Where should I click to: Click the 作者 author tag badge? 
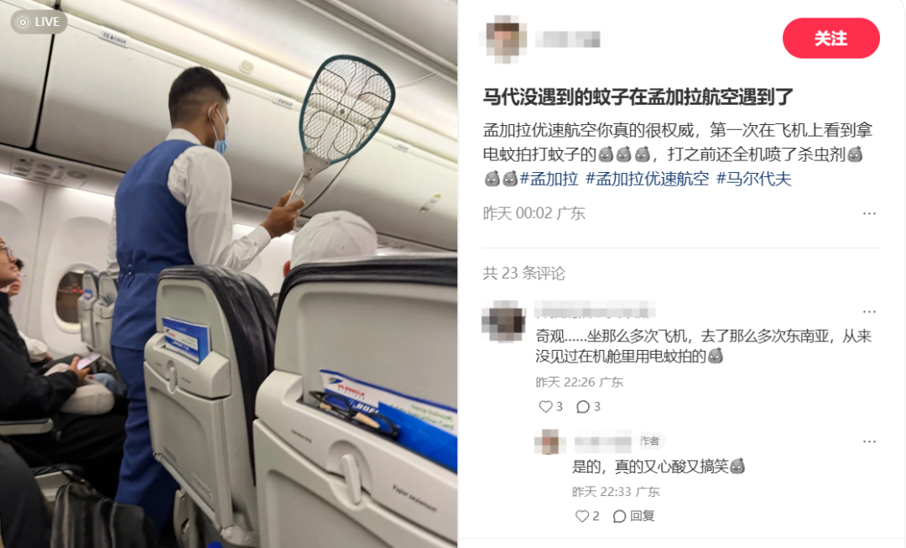[x=650, y=441]
